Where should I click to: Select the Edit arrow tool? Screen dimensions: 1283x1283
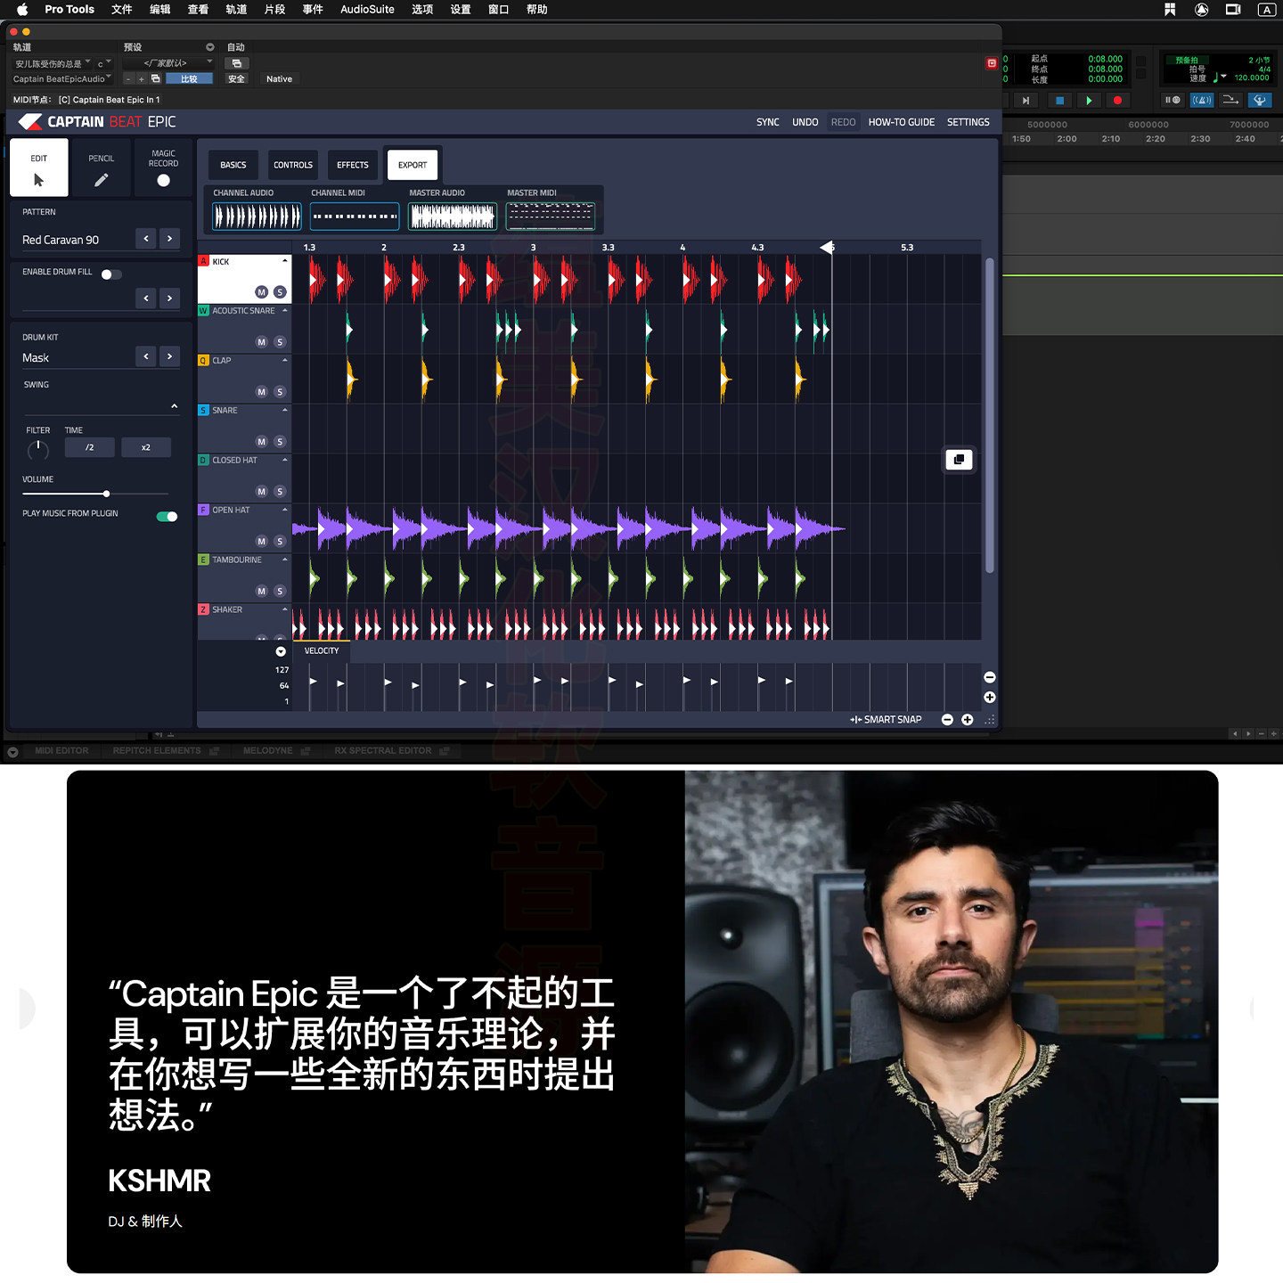coord(39,168)
